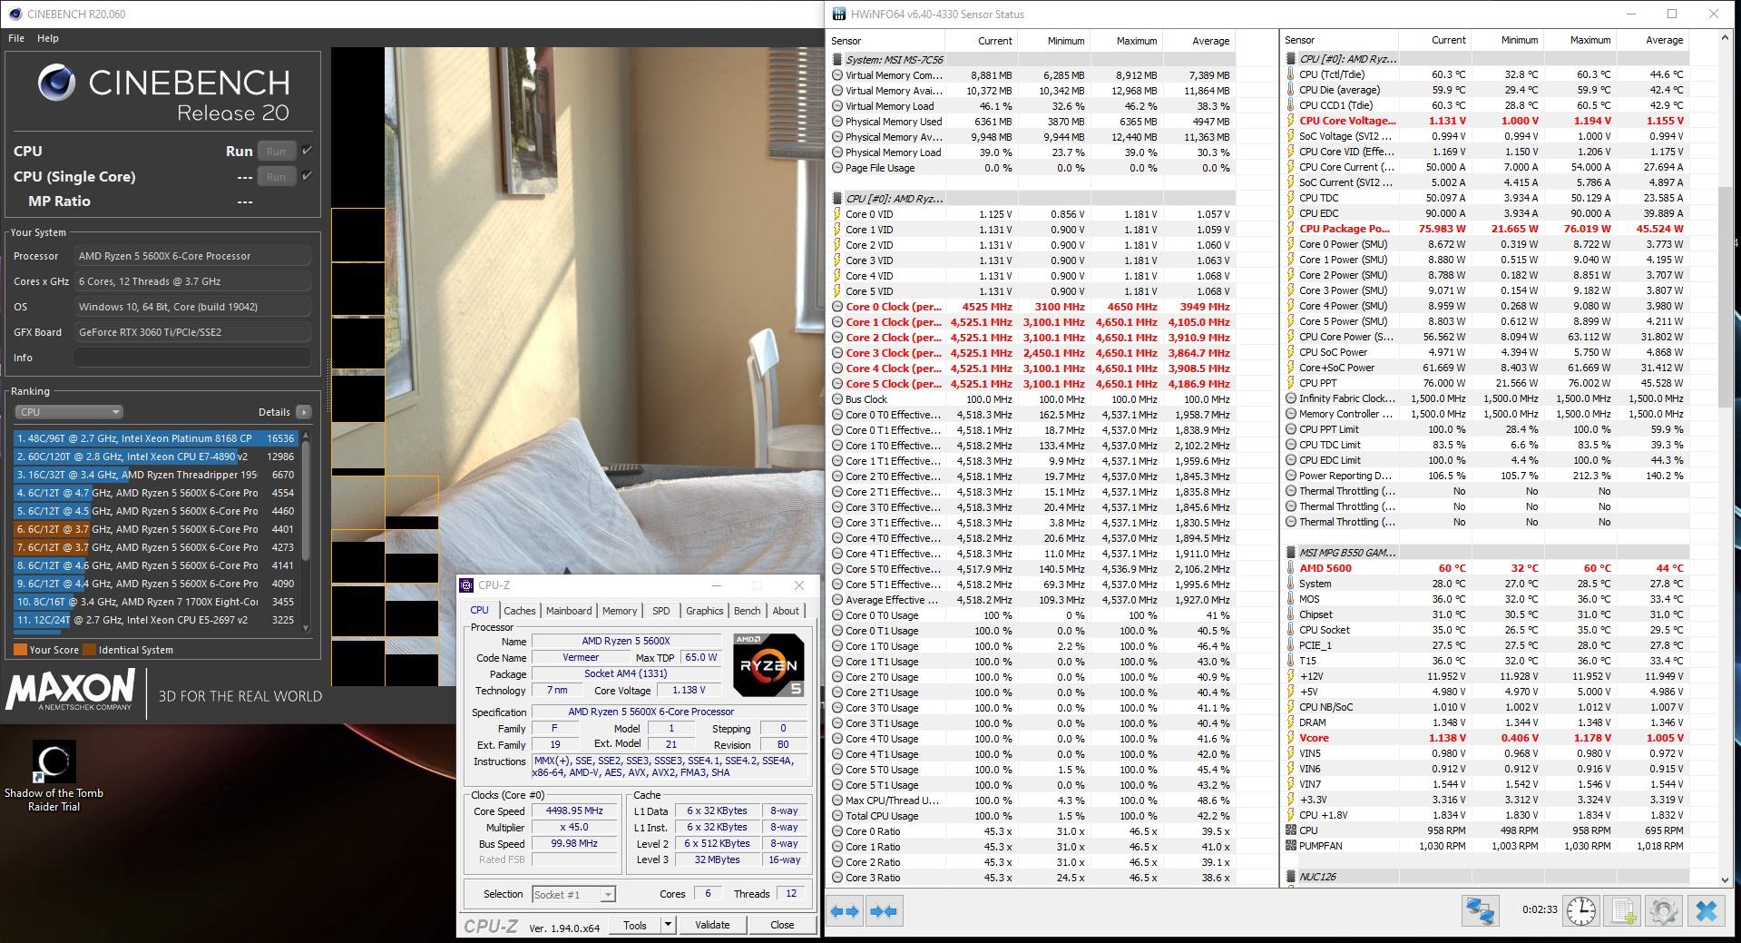The height and width of the screenshot is (943, 1741).
Task: Switch to the Bench tab in CPU-Z
Action: tap(748, 611)
